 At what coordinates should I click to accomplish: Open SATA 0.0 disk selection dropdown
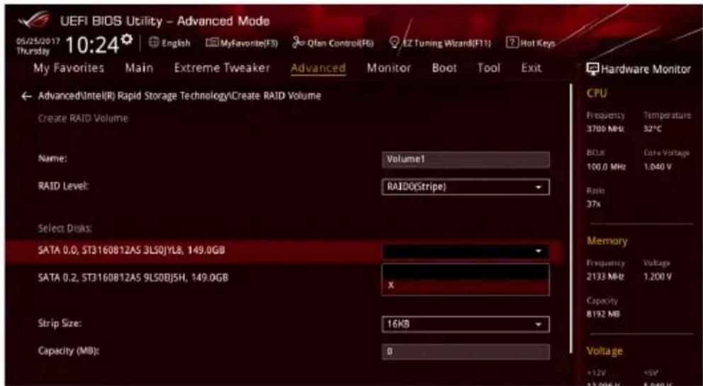tap(466, 251)
